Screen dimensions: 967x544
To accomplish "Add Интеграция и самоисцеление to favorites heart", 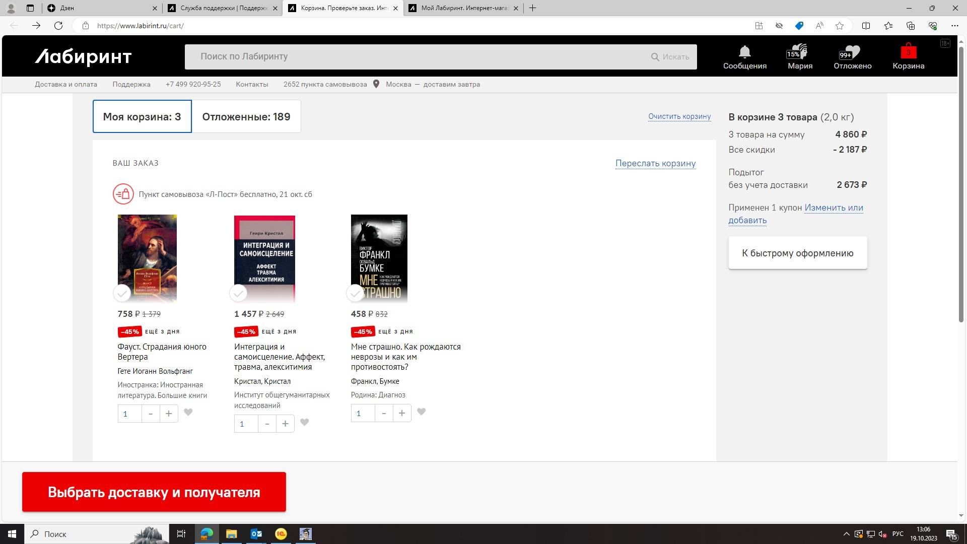I will point(305,423).
